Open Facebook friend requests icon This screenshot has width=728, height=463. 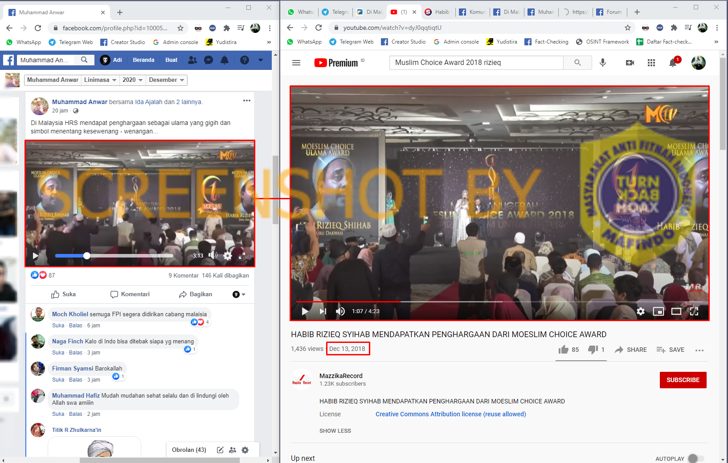click(x=192, y=60)
